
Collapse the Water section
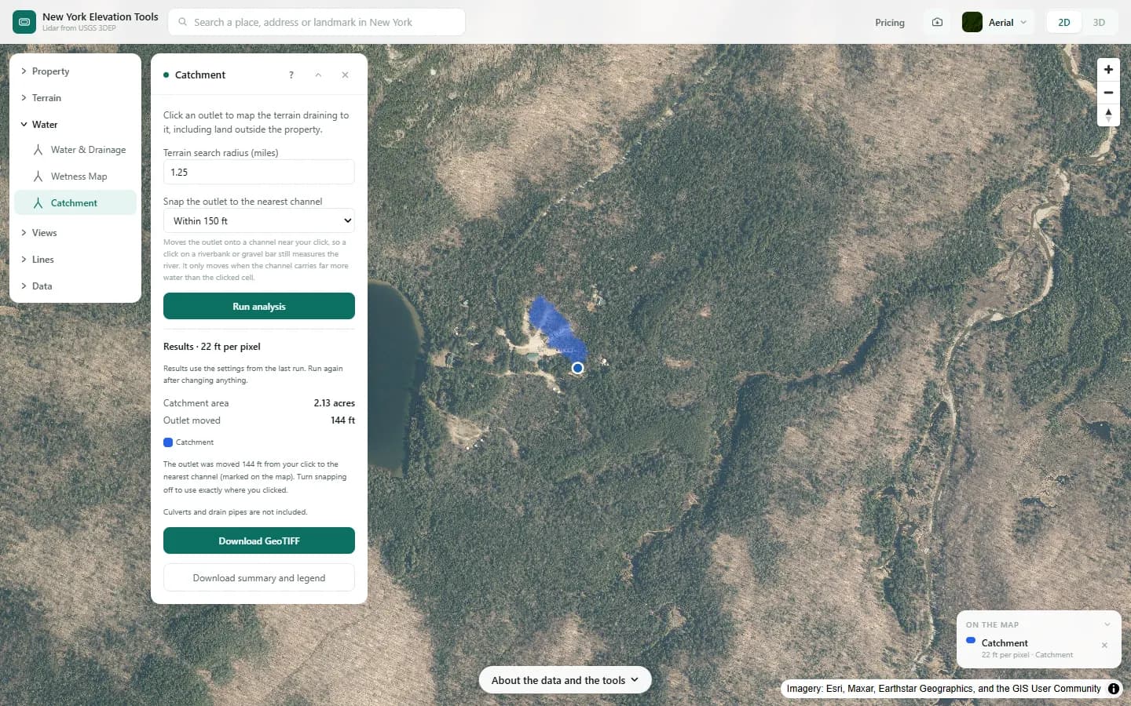point(75,125)
